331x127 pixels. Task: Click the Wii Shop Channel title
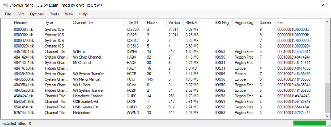click(x=87, y=57)
